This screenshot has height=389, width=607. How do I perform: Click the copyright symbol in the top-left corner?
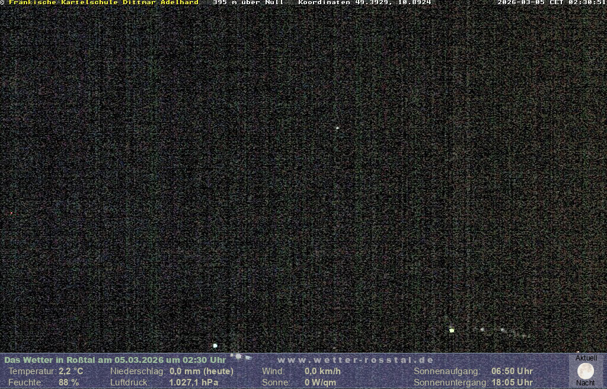2,2
